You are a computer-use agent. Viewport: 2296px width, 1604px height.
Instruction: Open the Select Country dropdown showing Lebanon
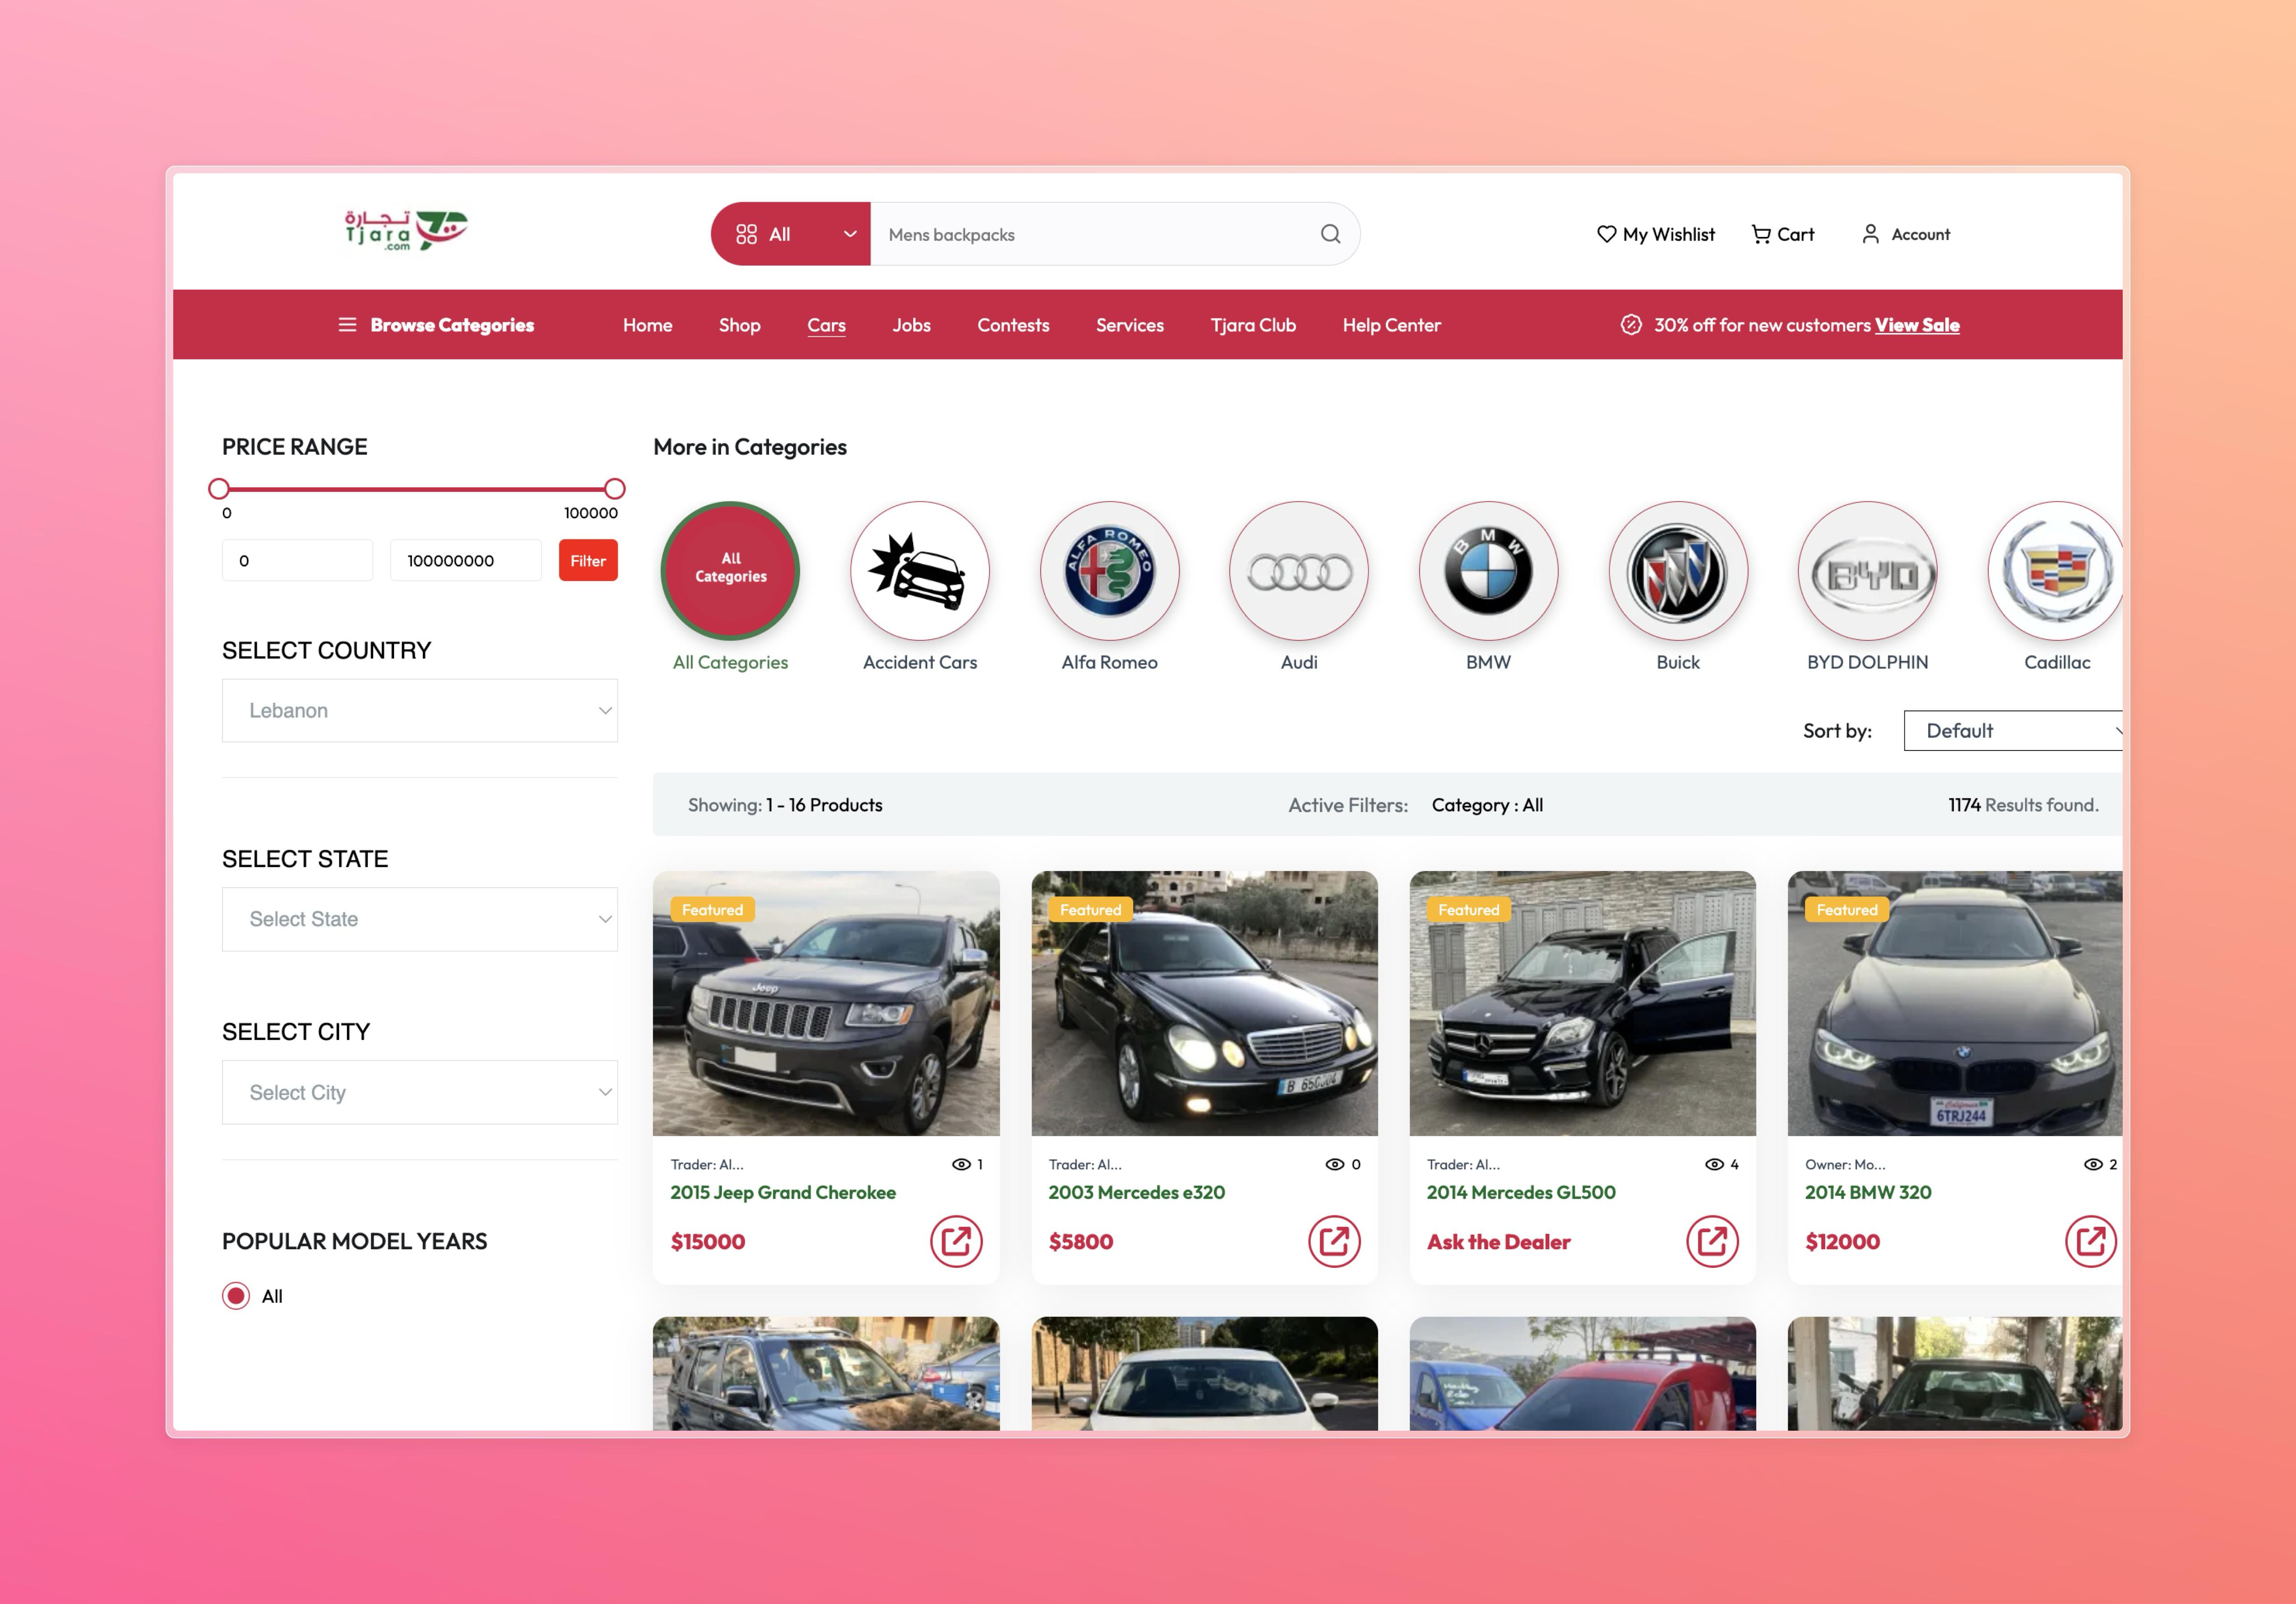pos(419,710)
